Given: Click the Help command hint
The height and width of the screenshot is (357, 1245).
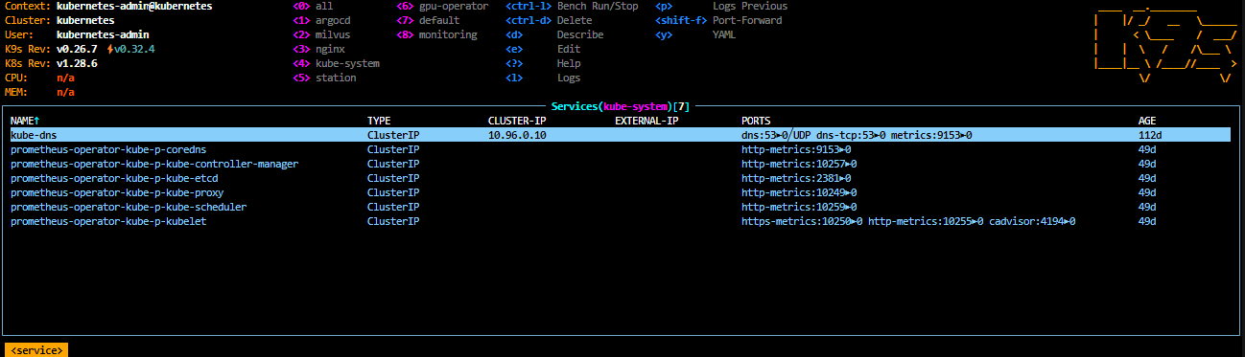Looking at the screenshot, I should pos(543,63).
